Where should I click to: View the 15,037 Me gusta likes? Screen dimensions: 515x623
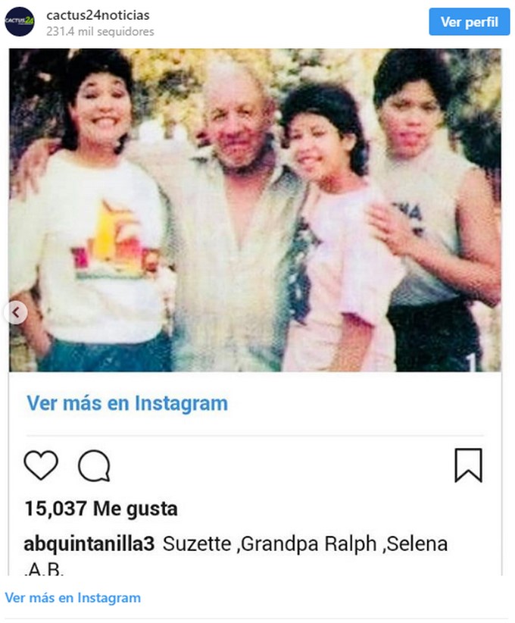[101, 509]
